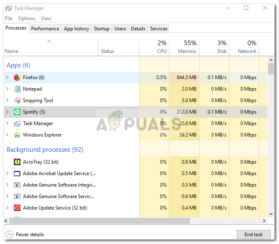The height and width of the screenshot is (244, 279).
Task: Click the vertical scrollbar down arrow
Action: pyautogui.click(x=271, y=214)
